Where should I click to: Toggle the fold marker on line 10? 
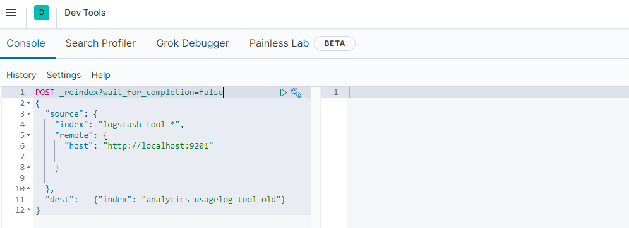[28, 188]
